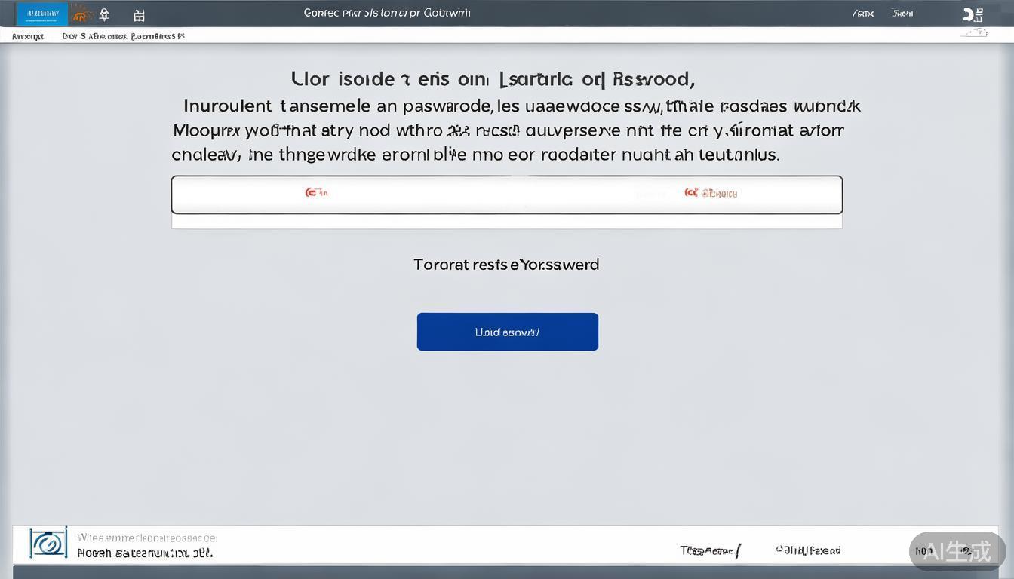1014x579 pixels.
Task: Click the right red icon inside the input box
Action: tap(711, 193)
